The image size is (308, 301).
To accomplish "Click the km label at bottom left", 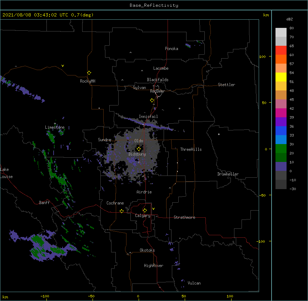I will (x=5, y=297).
